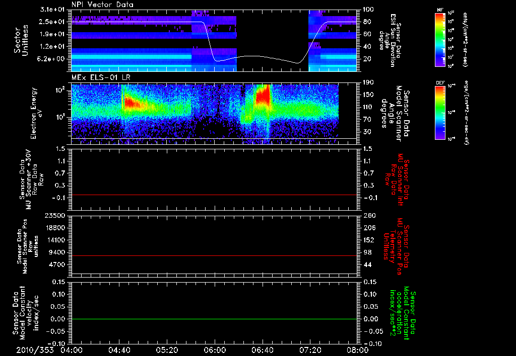Screen dimensions: 516x356
Task: Click the "152" telemetry tick label
Action: coord(368,240)
